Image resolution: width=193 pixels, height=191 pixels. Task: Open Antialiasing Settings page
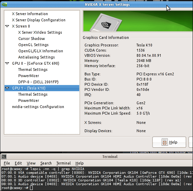coord(37,57)
